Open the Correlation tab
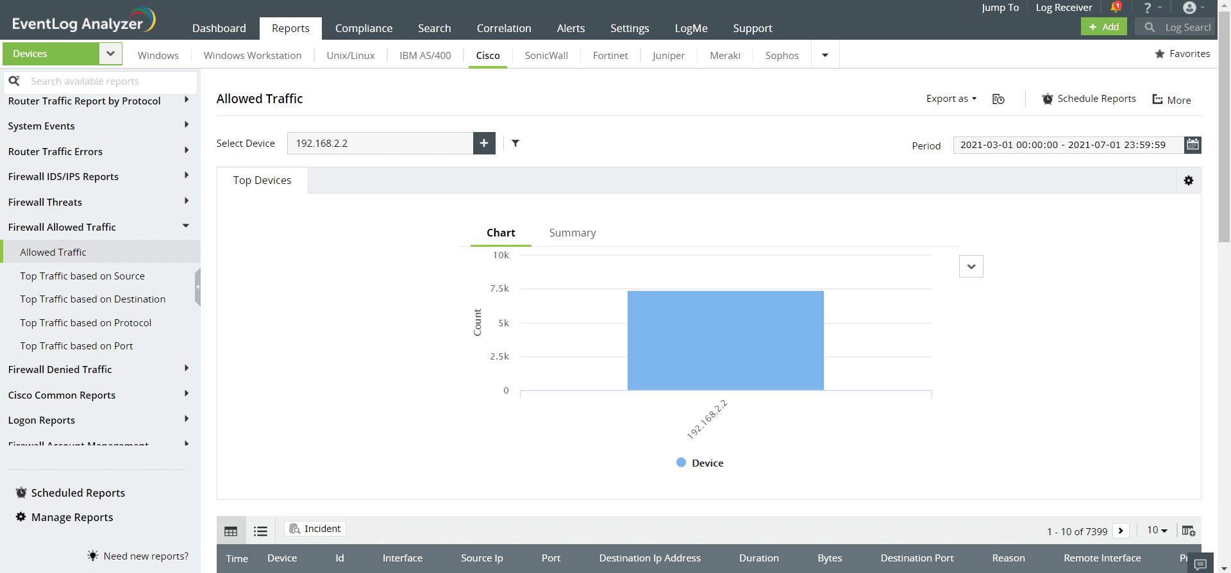 click(504, 28)
